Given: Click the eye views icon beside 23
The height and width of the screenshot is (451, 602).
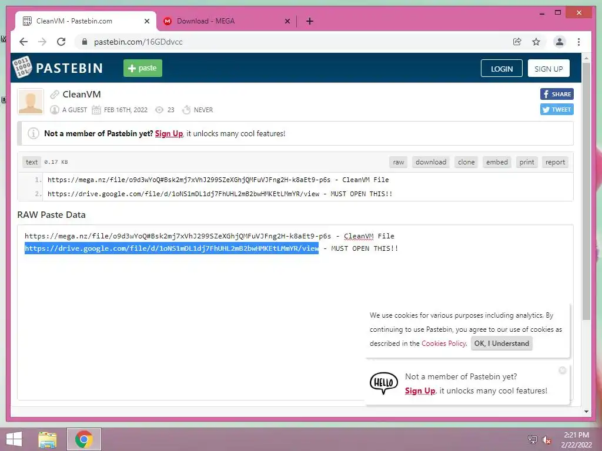Looking at the screenshot, I should pos(159,110).
